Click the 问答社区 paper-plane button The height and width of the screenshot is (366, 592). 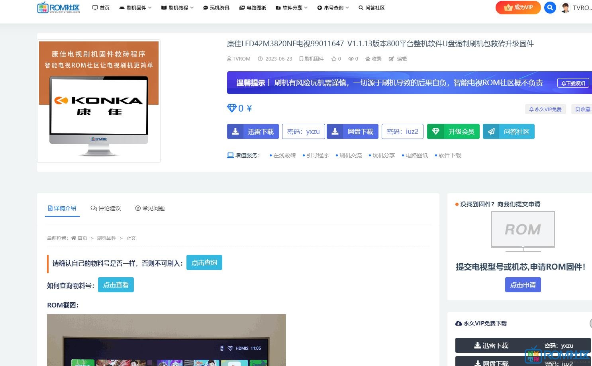pos(509,131)
